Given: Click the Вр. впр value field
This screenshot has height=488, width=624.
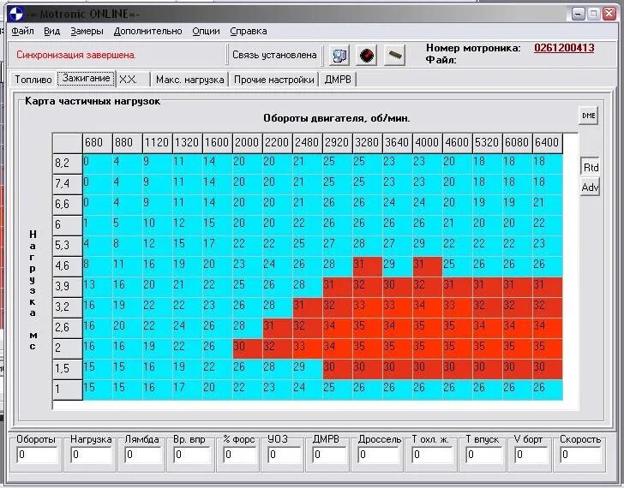Looking at the screenshot, I should click(192, 455).
